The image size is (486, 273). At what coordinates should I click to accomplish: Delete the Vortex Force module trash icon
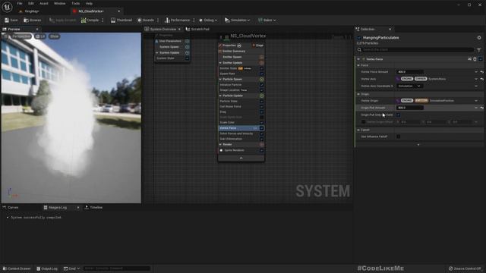point(475,59)
